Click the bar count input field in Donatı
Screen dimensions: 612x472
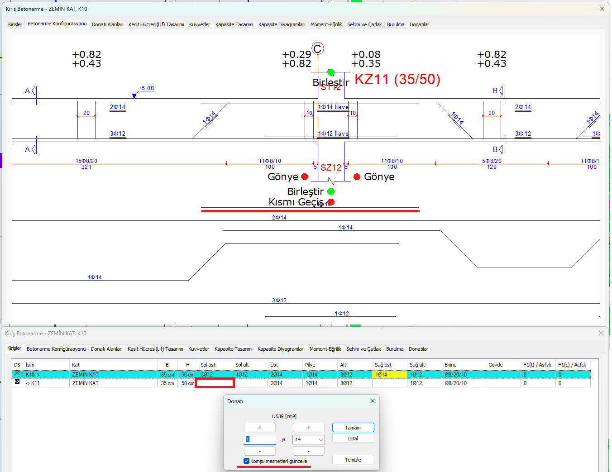tap(260, 439)
